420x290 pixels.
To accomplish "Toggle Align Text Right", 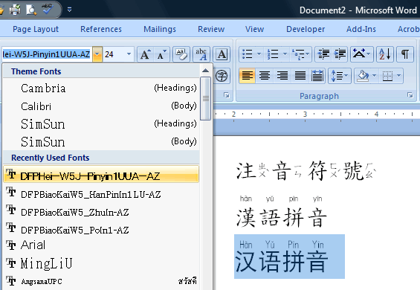I will (x=282, y=76).
